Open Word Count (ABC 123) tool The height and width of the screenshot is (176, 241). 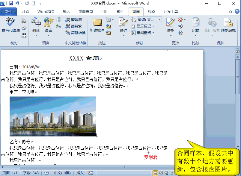point(24,36)
